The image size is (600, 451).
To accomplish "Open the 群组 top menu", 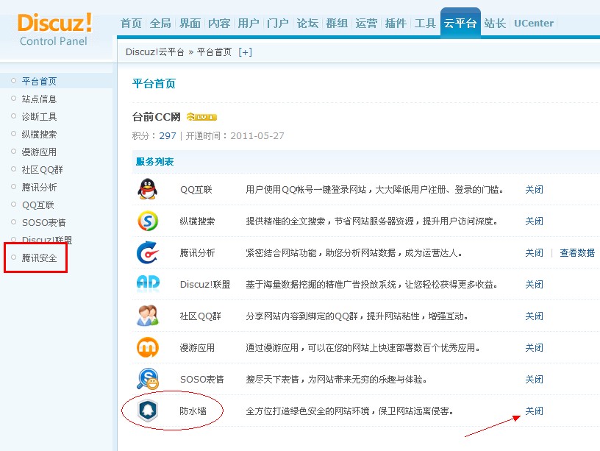I will pos(337,24).
